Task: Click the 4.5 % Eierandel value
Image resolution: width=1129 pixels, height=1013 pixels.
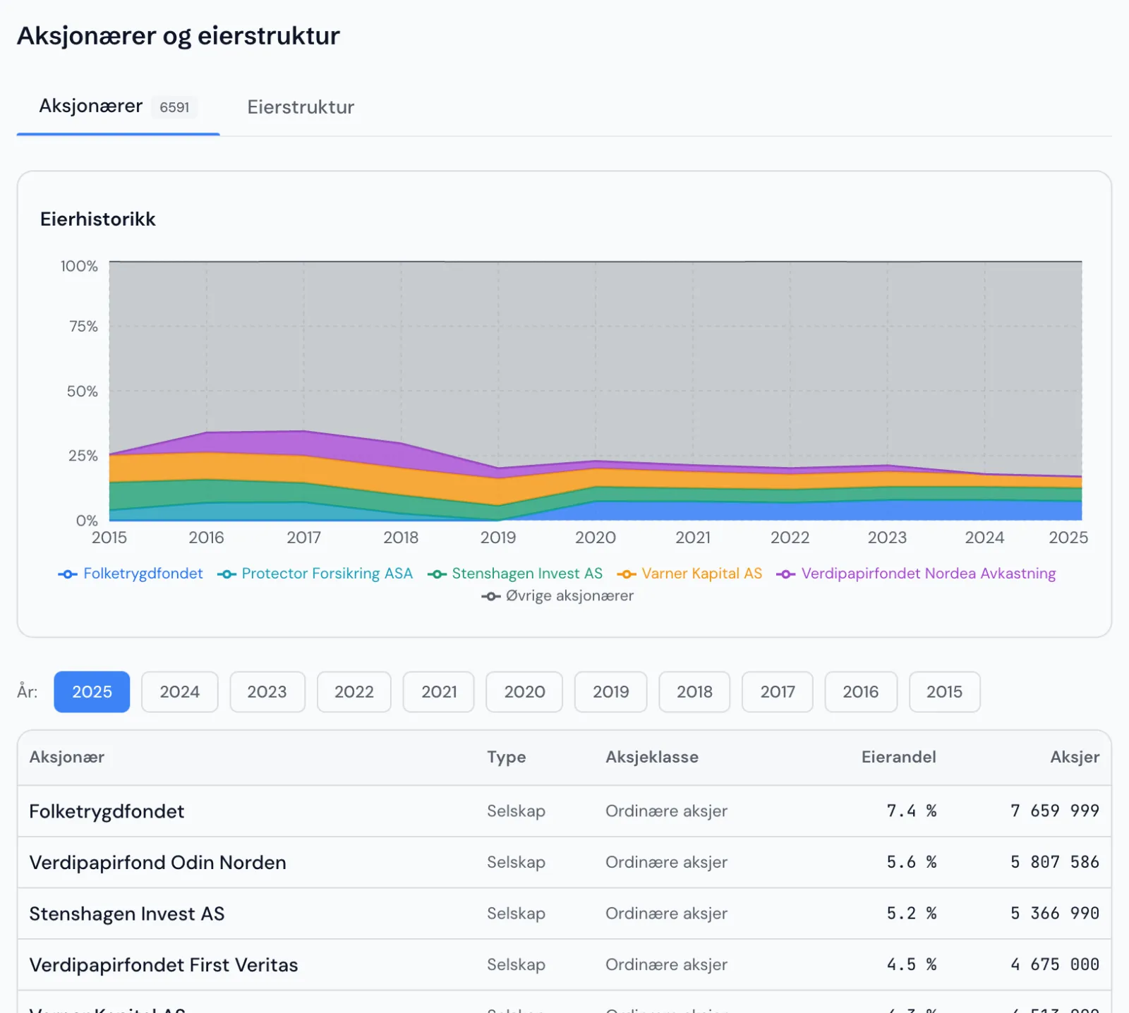Action: point(912,965)
